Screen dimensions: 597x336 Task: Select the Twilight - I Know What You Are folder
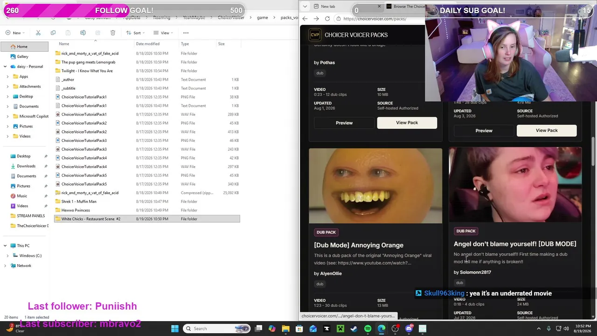(x=87, y=71)
